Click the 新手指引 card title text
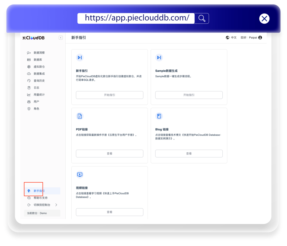 click(x=82, y=71)
